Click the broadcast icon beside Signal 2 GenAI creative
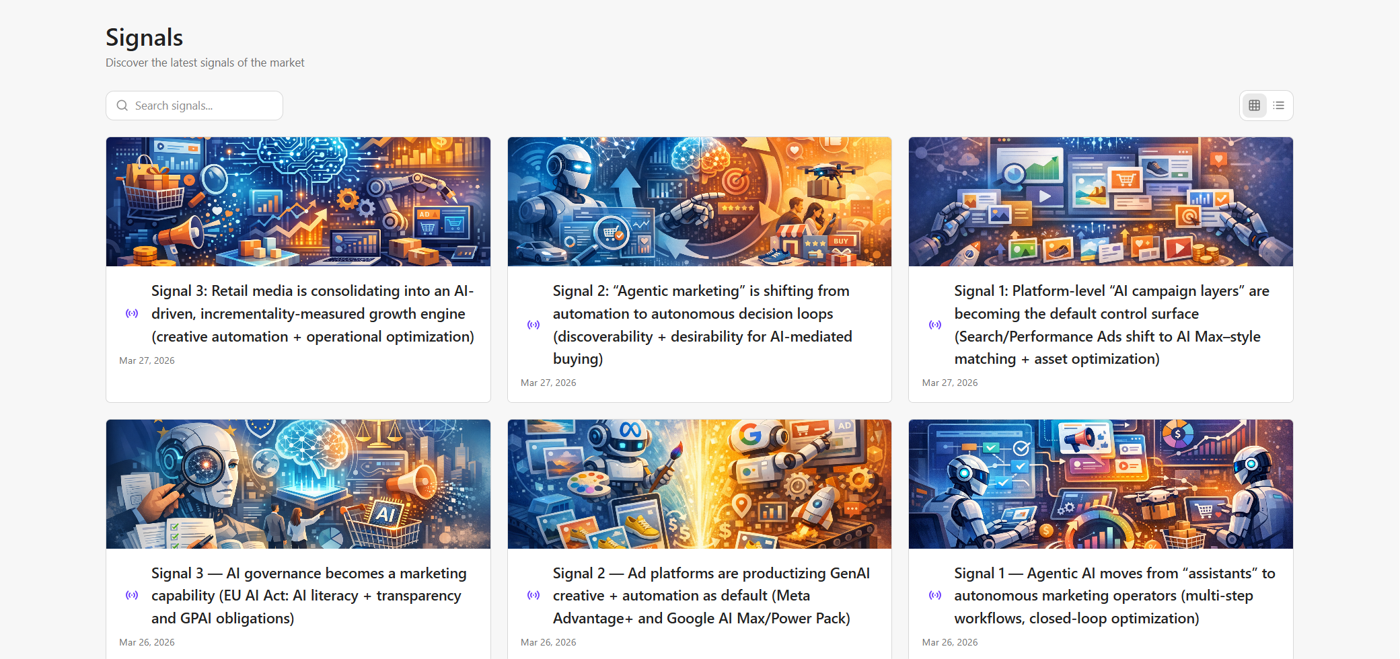The image size is (1400, 659). tap(533, 595)
